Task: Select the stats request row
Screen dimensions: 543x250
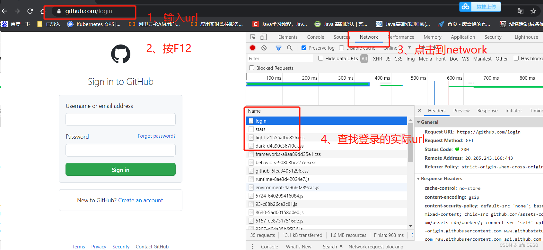Action: pos(327,129)
